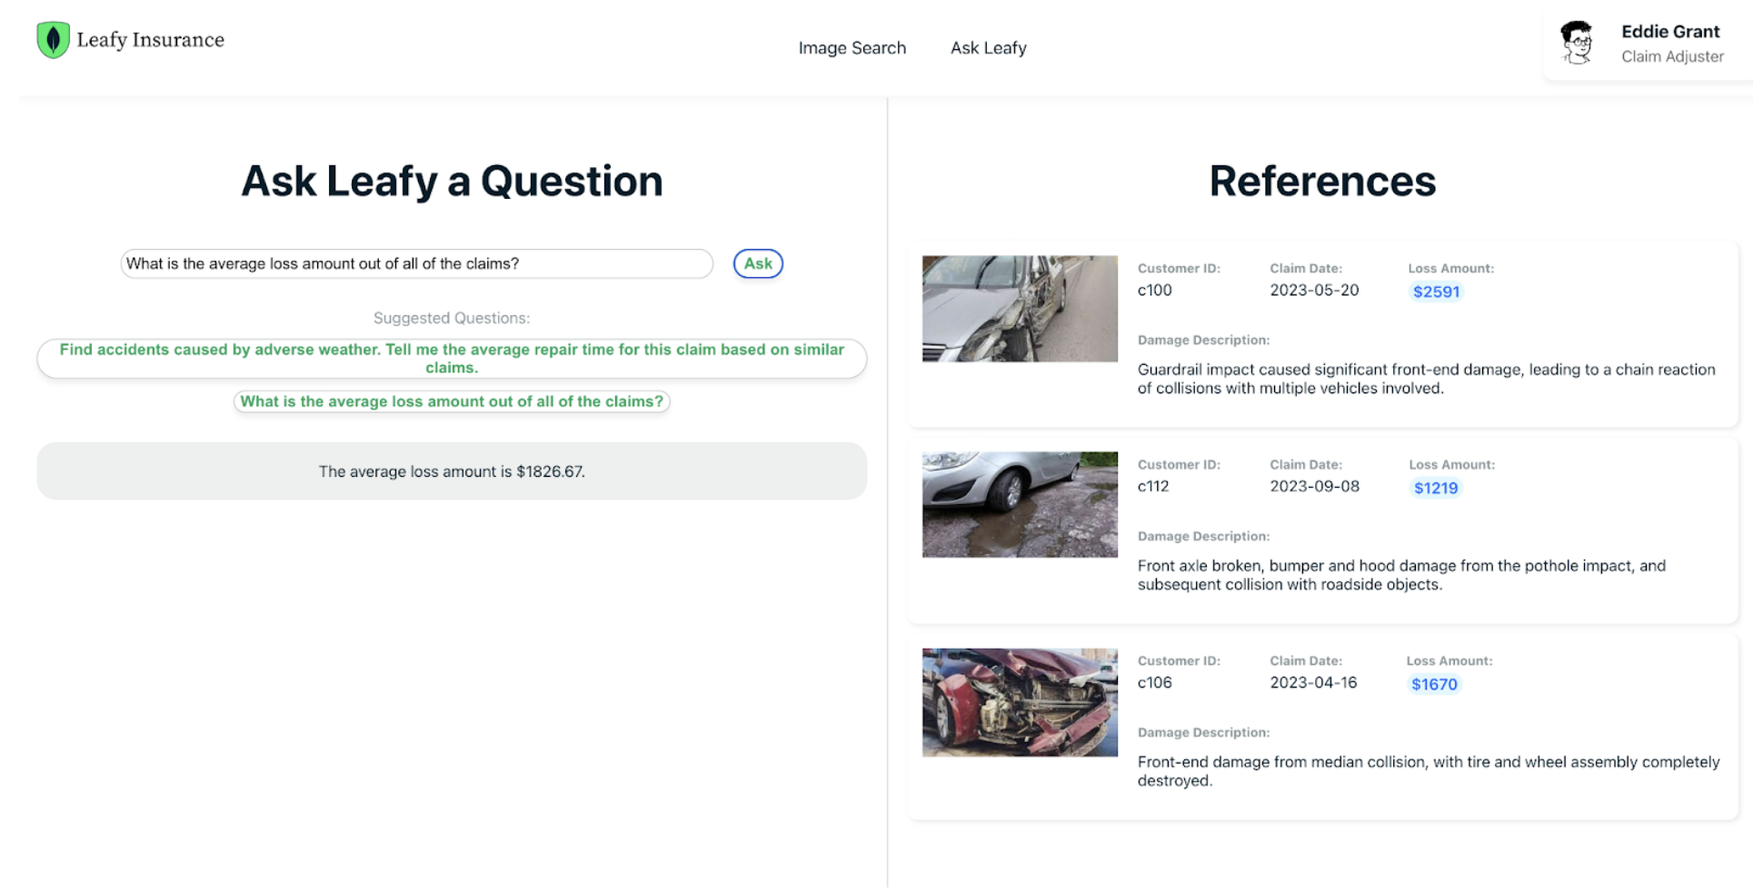
Task: Open the silver sedan damage photo for c100
Action: 1019,308
